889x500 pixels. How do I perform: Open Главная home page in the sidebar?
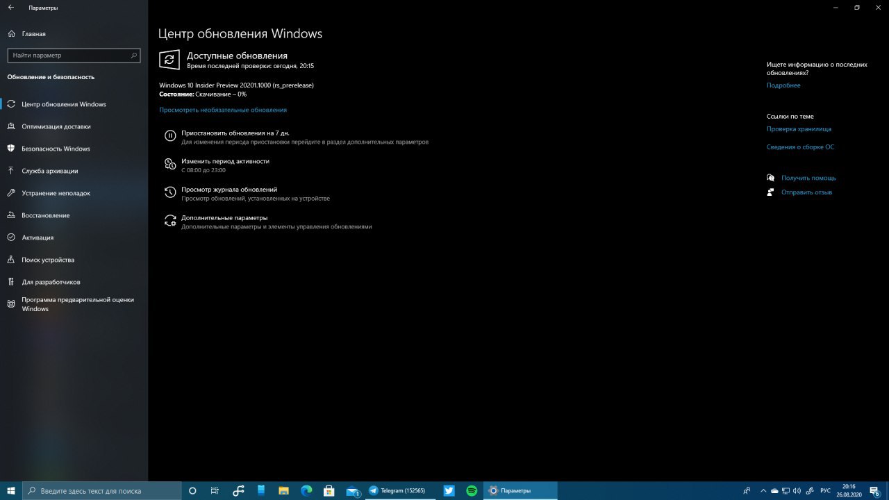point(33,33)
